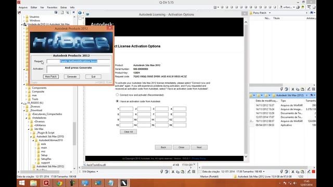Select Connect now and activate option
The height and width of the screenshot is (187, 333).
pyautogui.click(x=117, y=95)
